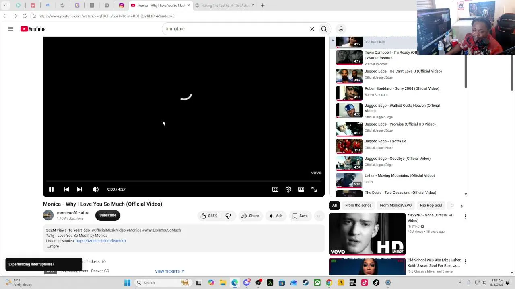Screen dimensions: 515x289
Task: Enter full screen mode
Action: [314, 189]
